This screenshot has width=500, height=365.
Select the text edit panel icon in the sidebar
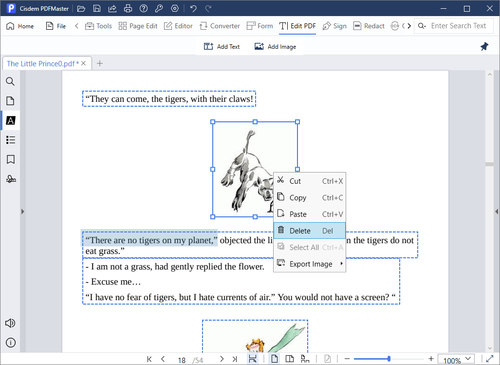click(11, 120)
